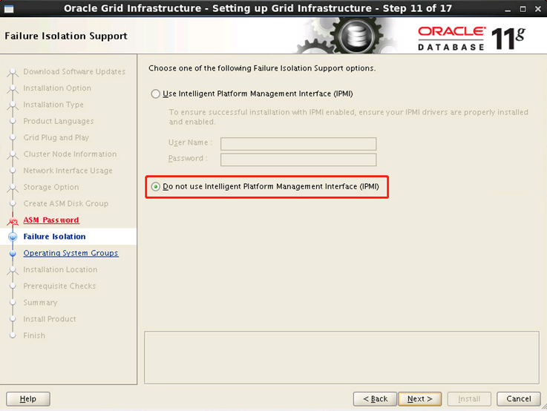Viewport: 547px width, 411px height.
Task: Select Use Intelligent Platform Management Interface option
Action: click(x=155, y=93)
